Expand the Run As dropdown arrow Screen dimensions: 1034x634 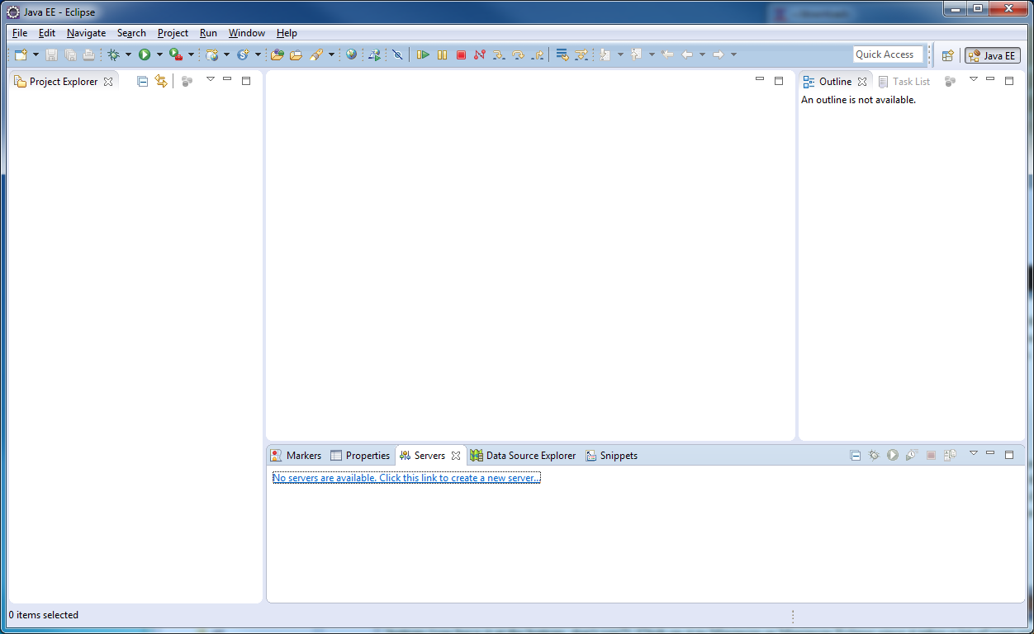159,54
